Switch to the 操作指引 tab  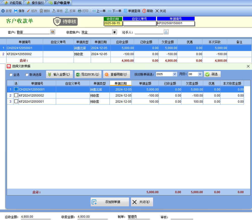(35, 3)
